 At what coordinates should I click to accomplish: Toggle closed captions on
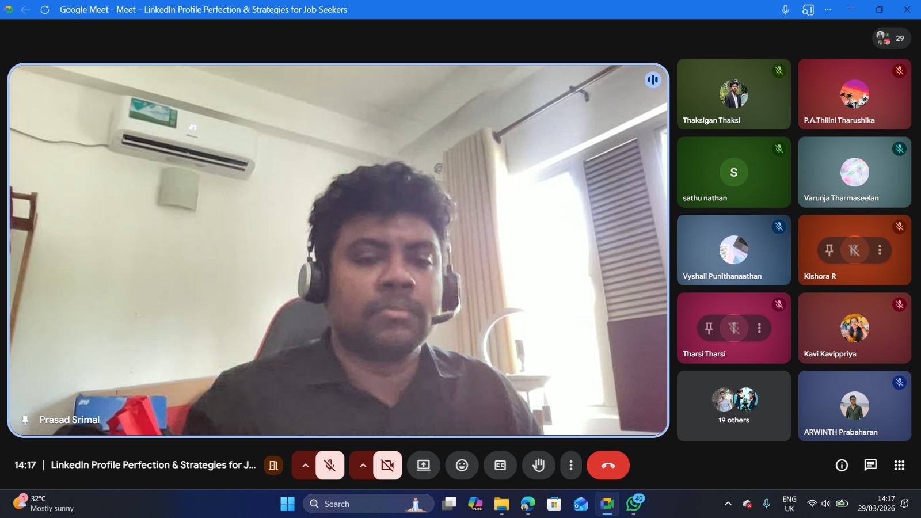pos(500,465)
